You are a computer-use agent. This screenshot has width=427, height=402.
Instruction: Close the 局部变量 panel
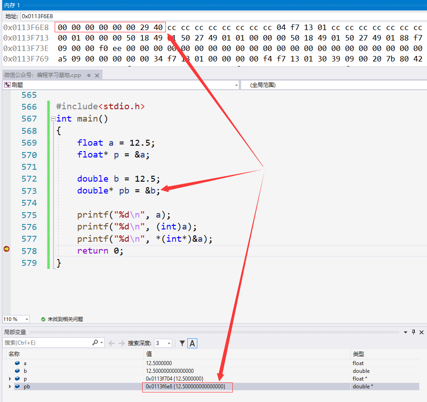click(x=422, y=332)
